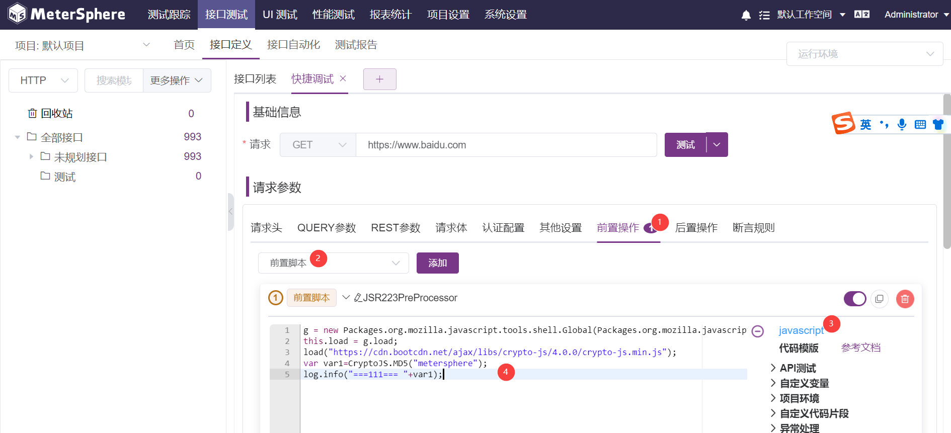Image resolution: width=951 pixels, height=433 pixels.
Task: Switch to the 接口自动化 tab
Action: 294,45
